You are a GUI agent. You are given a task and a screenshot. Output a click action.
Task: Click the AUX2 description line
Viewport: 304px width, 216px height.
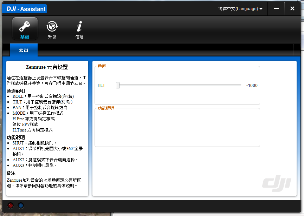point(45,160)
